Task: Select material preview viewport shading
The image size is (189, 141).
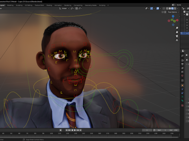Action: (x=172, y=8)
